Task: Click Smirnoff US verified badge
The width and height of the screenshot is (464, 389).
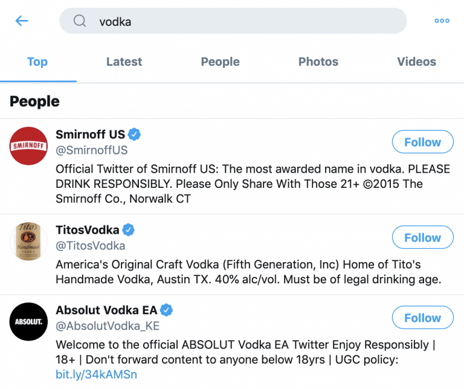Action: [134, 134]
